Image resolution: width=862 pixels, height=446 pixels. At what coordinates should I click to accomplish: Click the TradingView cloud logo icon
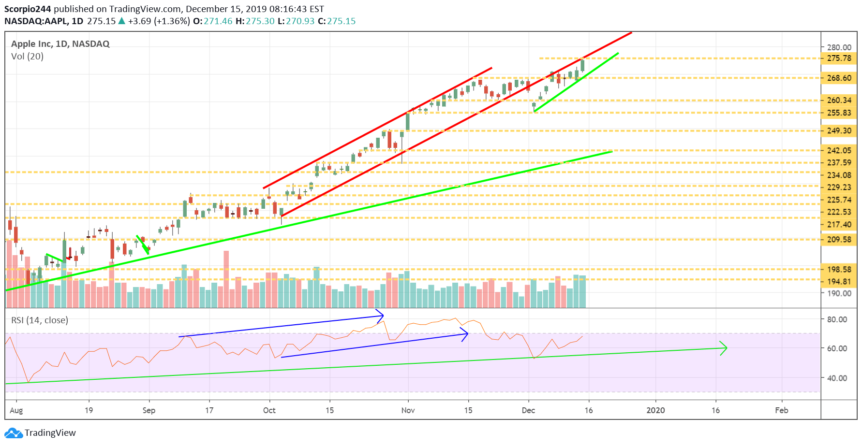point(14,433)
